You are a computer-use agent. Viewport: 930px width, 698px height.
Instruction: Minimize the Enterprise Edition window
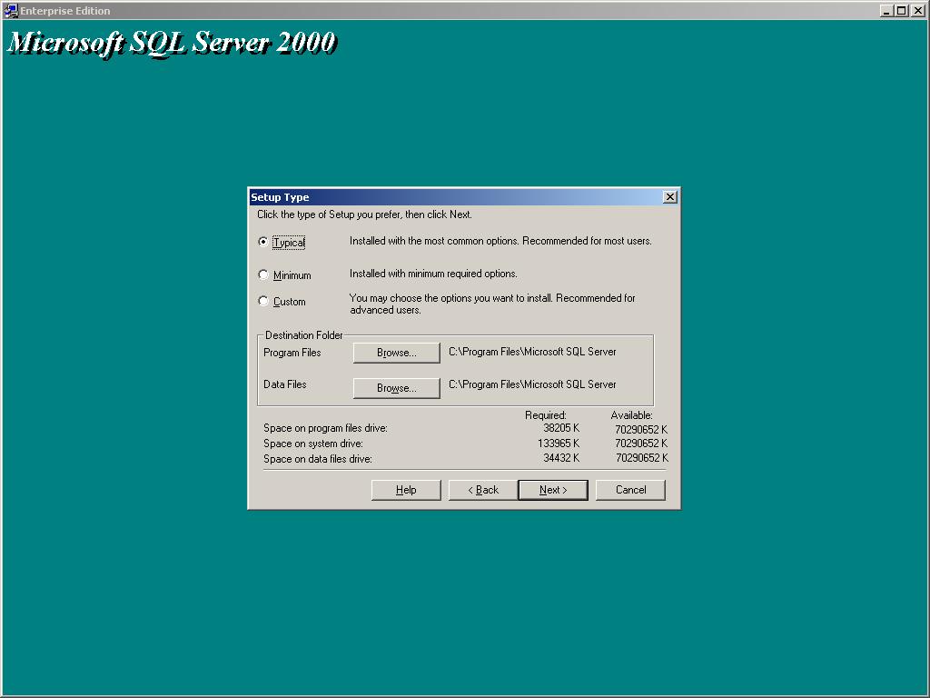[x=886, y=11]
